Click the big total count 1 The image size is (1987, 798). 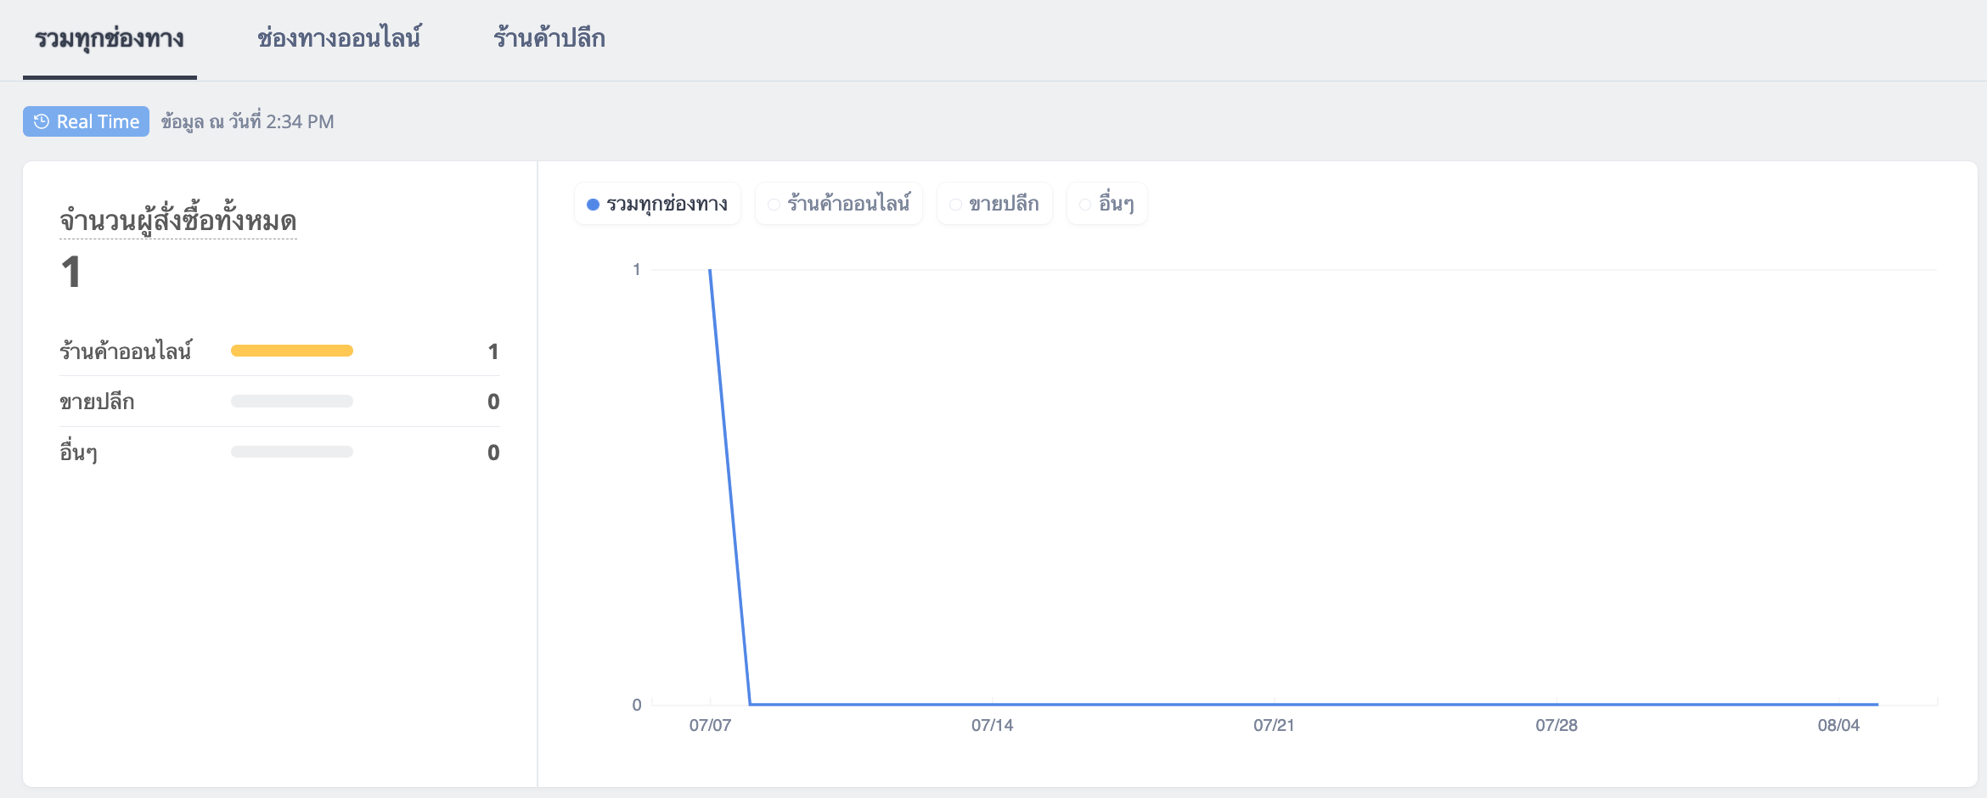click(x=70, y=273)
